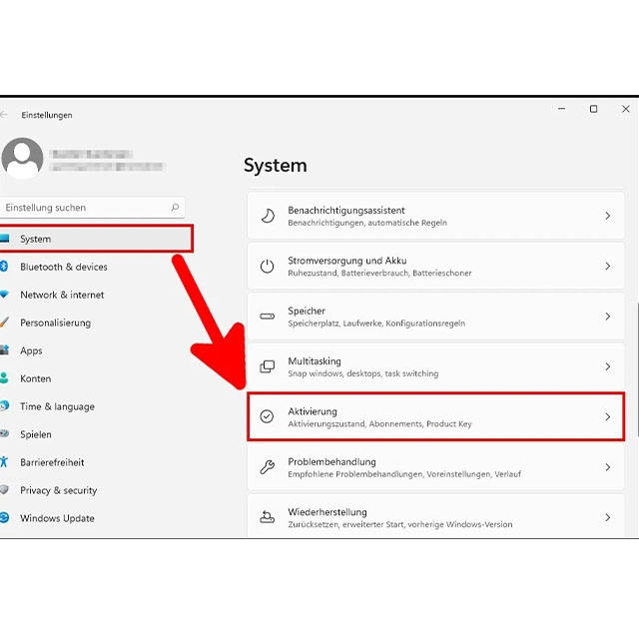Select Barrierefreiheit in the sidebar
Screen dimensions: 639x639
click(52, 462)
